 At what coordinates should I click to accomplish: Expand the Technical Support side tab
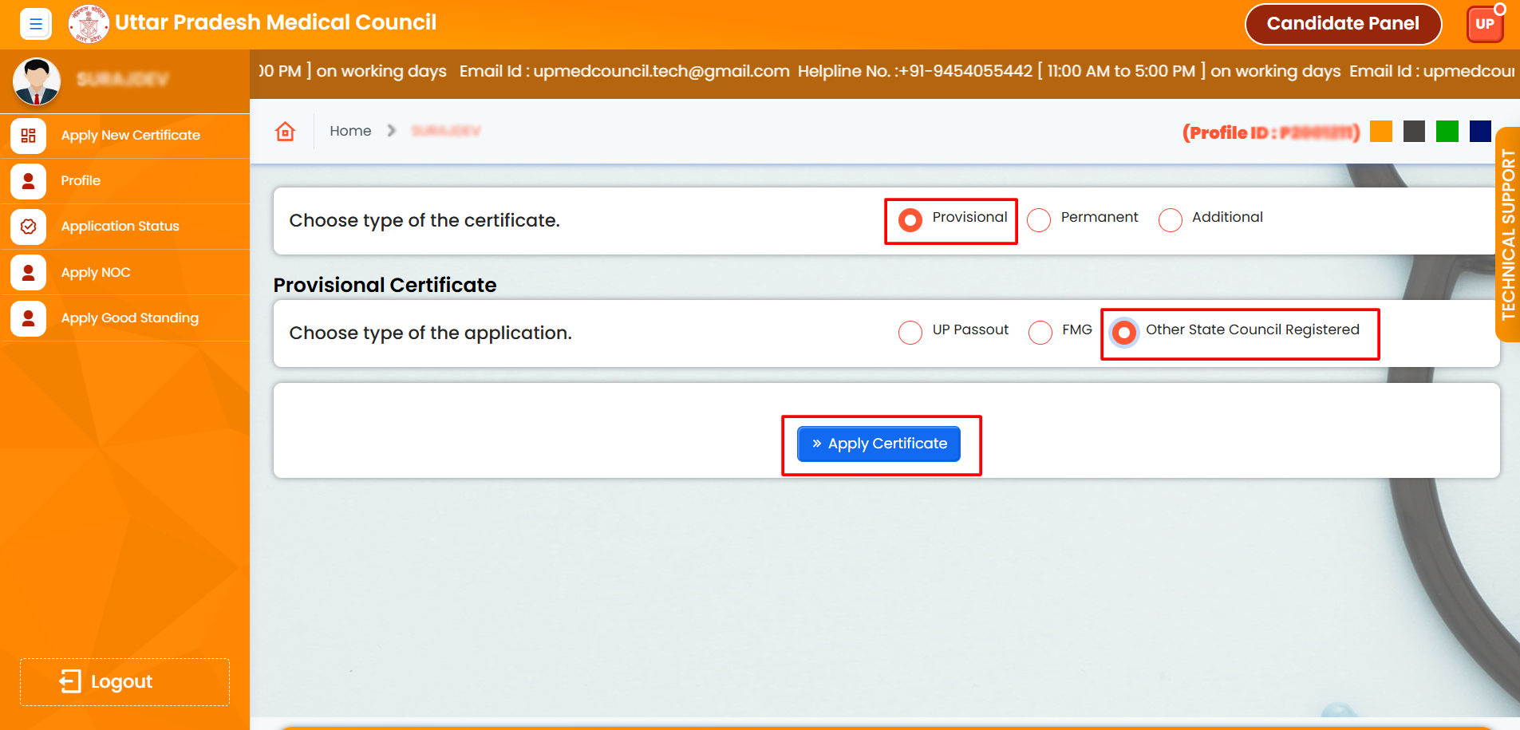click(x=1507, y=235)
